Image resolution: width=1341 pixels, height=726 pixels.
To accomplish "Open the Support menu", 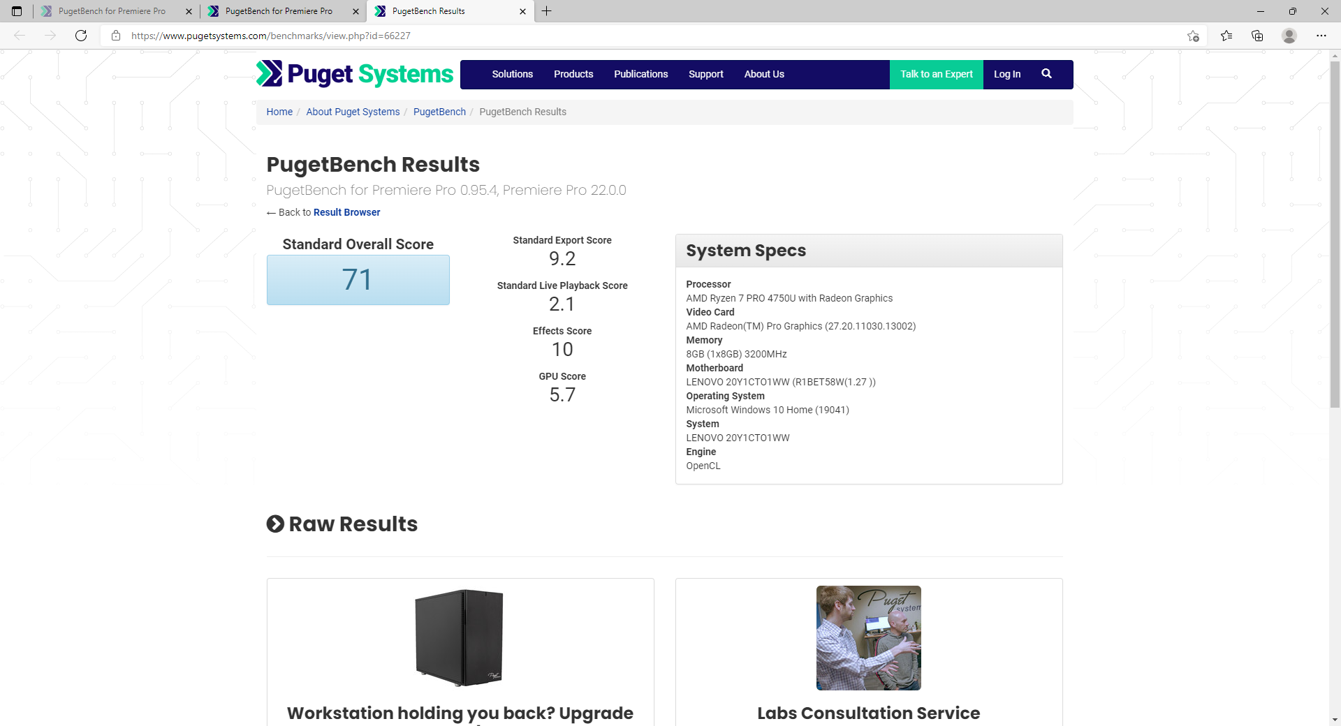I will tap(705, 74).
